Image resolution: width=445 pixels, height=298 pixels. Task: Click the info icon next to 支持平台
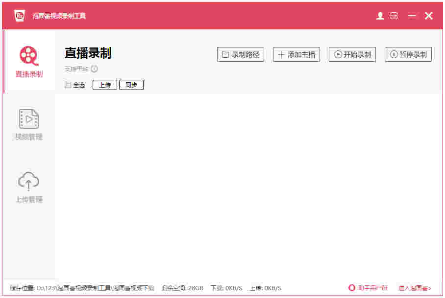coord(93,69)
